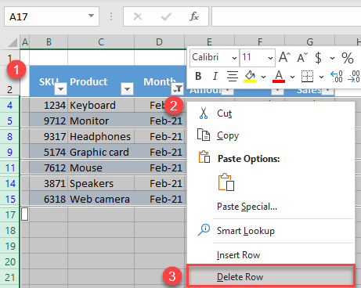This screenshot has height=288, width=361.
Task: Apply the yellow fill color bucket
Action: pos(250,76)
